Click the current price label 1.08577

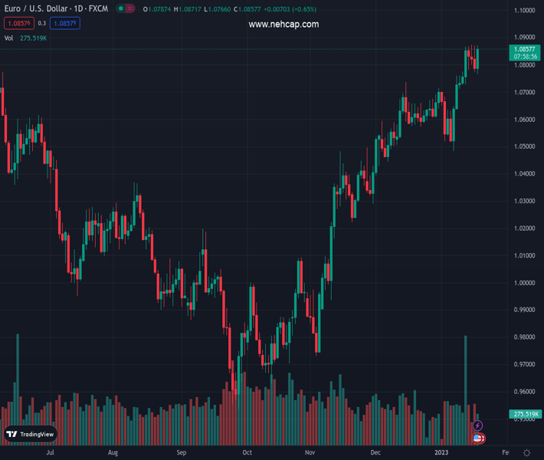click(525, 49)
